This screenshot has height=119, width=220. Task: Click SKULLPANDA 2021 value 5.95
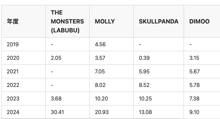click(x=144, y=71)
